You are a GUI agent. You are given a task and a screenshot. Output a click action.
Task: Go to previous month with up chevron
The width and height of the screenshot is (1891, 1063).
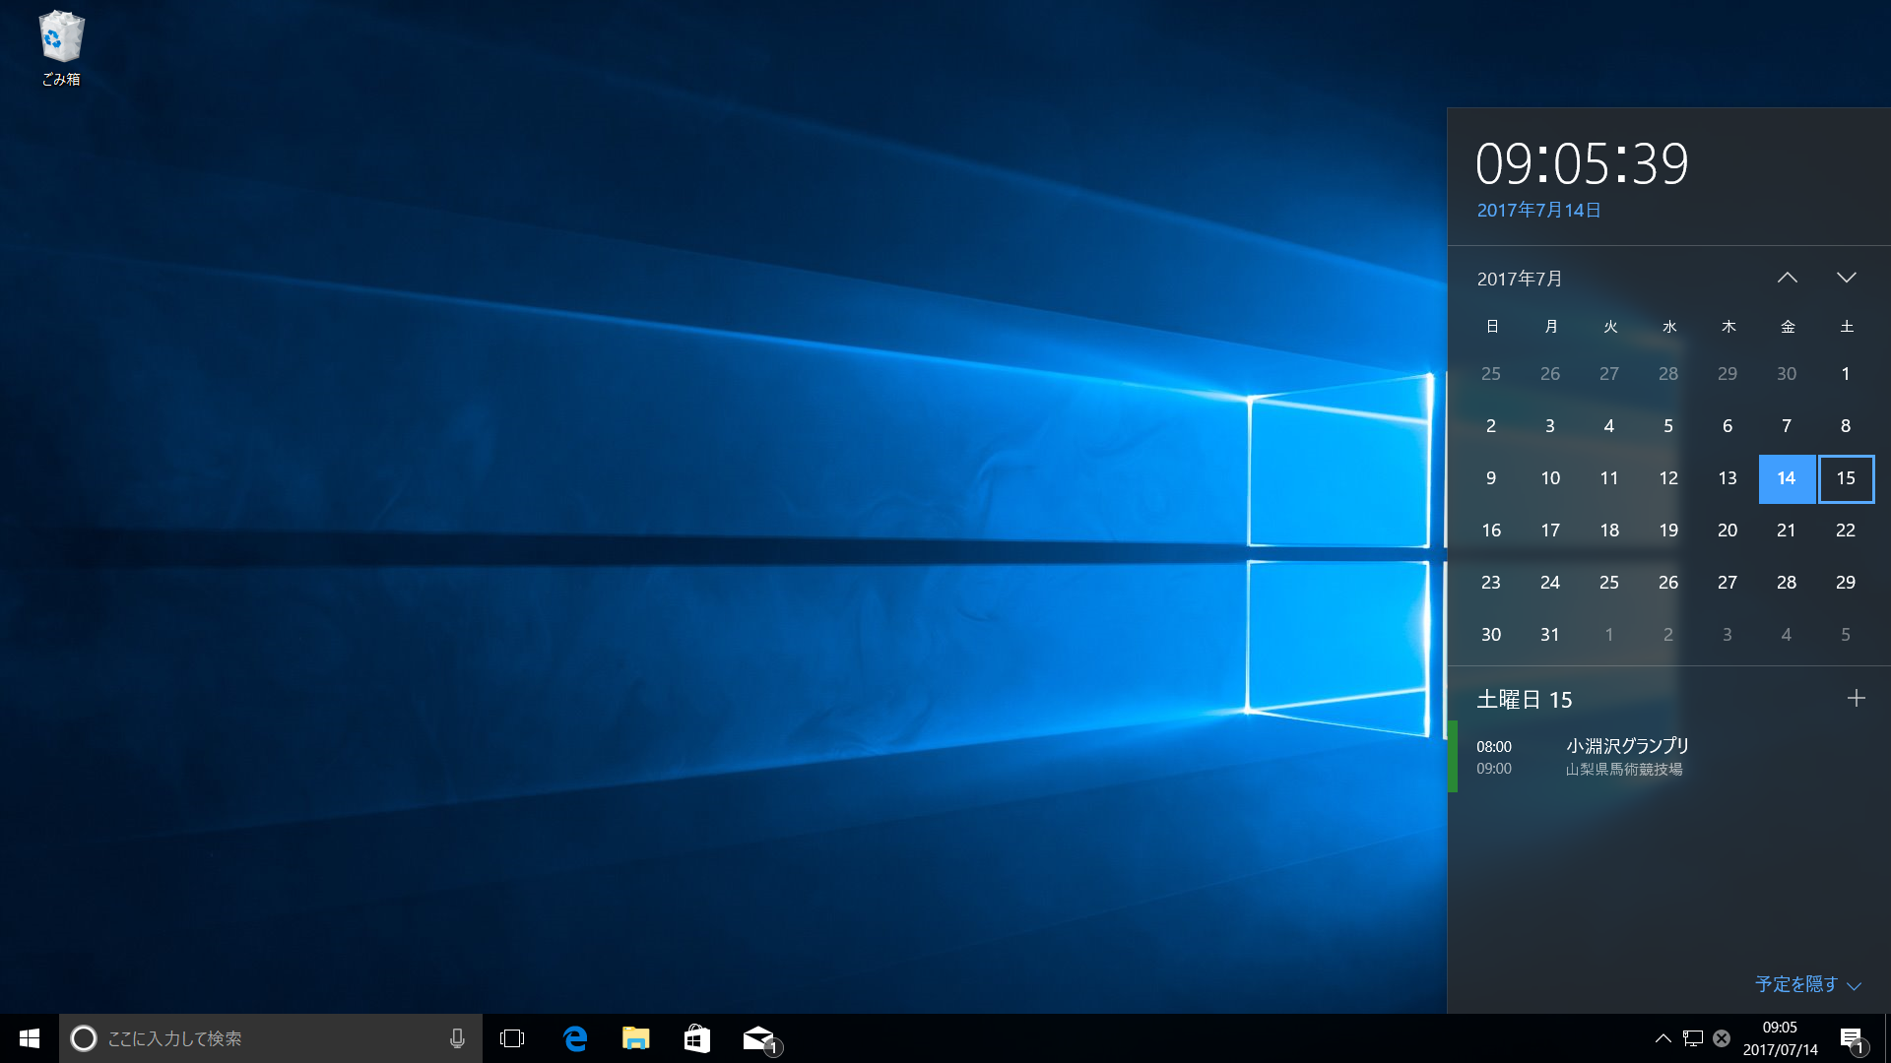tap(1787, 279)
